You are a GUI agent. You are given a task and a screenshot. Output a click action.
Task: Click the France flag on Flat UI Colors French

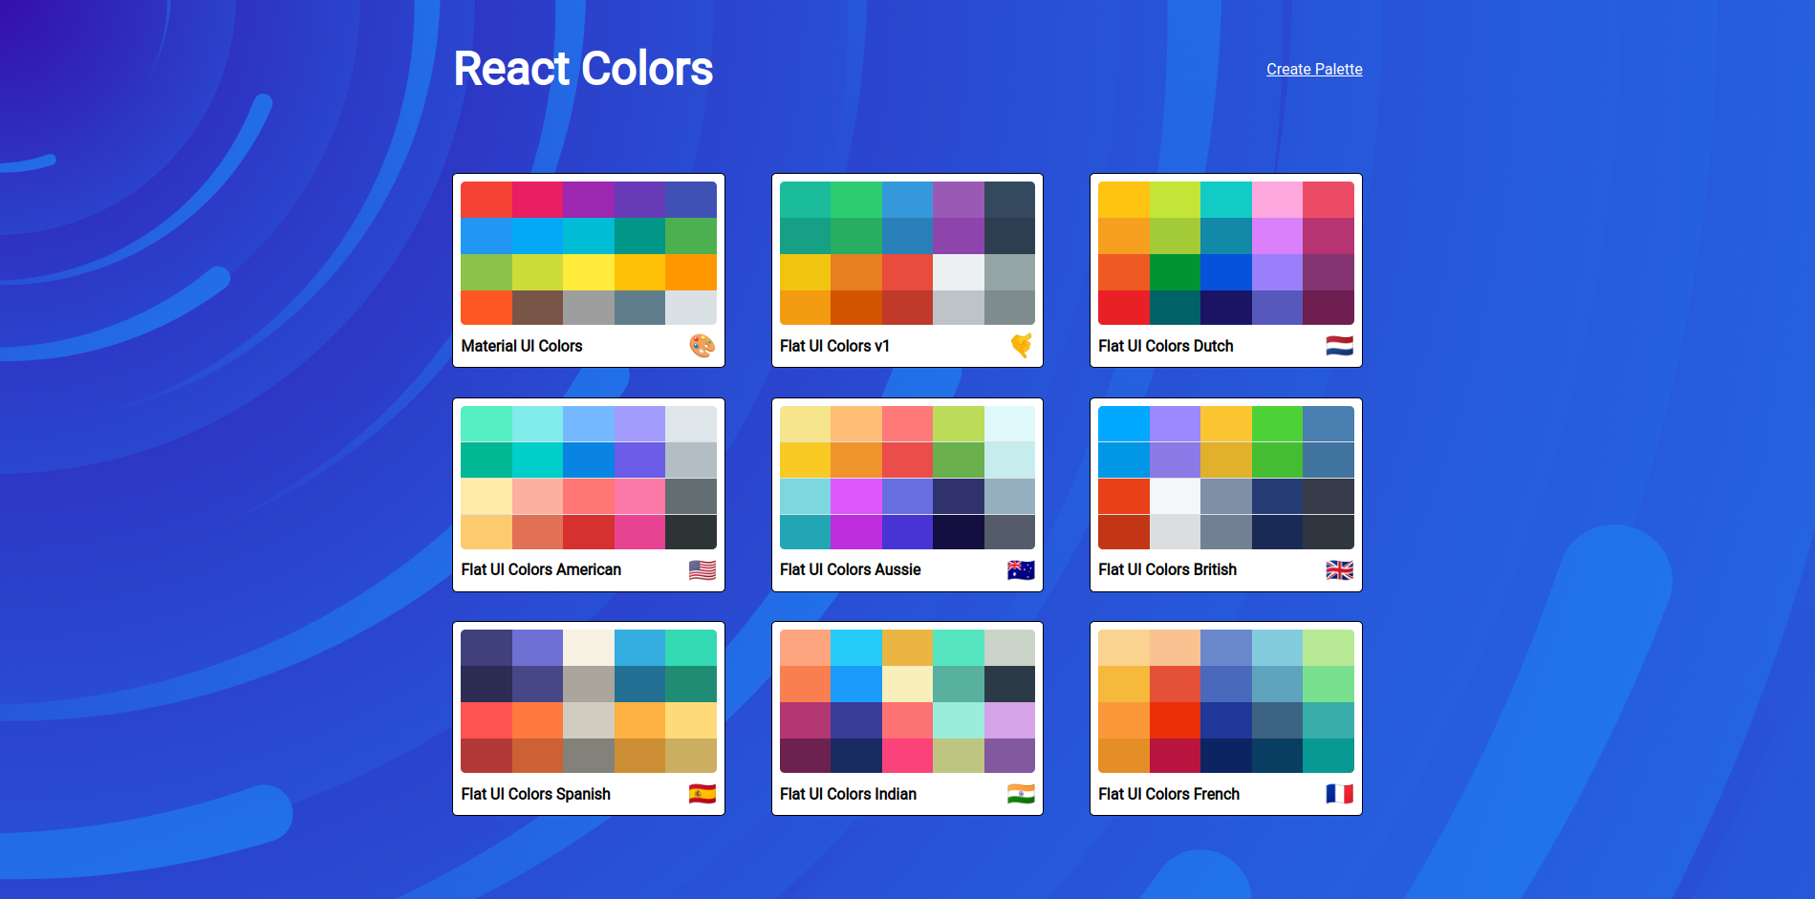click(x=1340, y=794)
